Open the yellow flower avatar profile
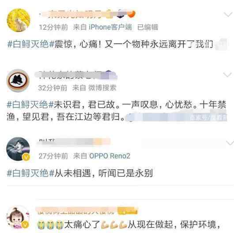This screenshot has width=234, height=233. 19,20
